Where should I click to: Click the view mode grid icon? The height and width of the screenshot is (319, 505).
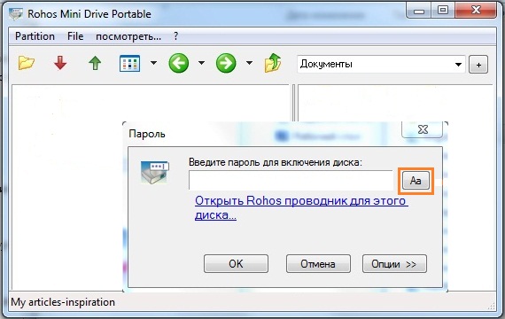tap(129, 63)
